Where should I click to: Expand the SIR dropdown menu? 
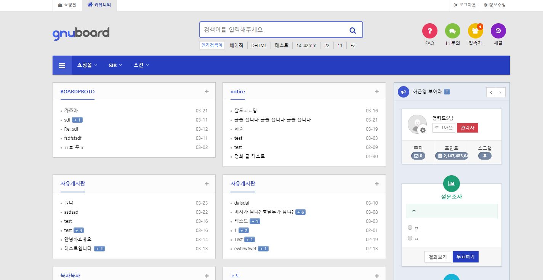click(x=115, y=65)
